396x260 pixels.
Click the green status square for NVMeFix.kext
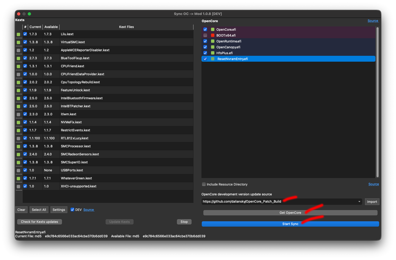point(18,123)
